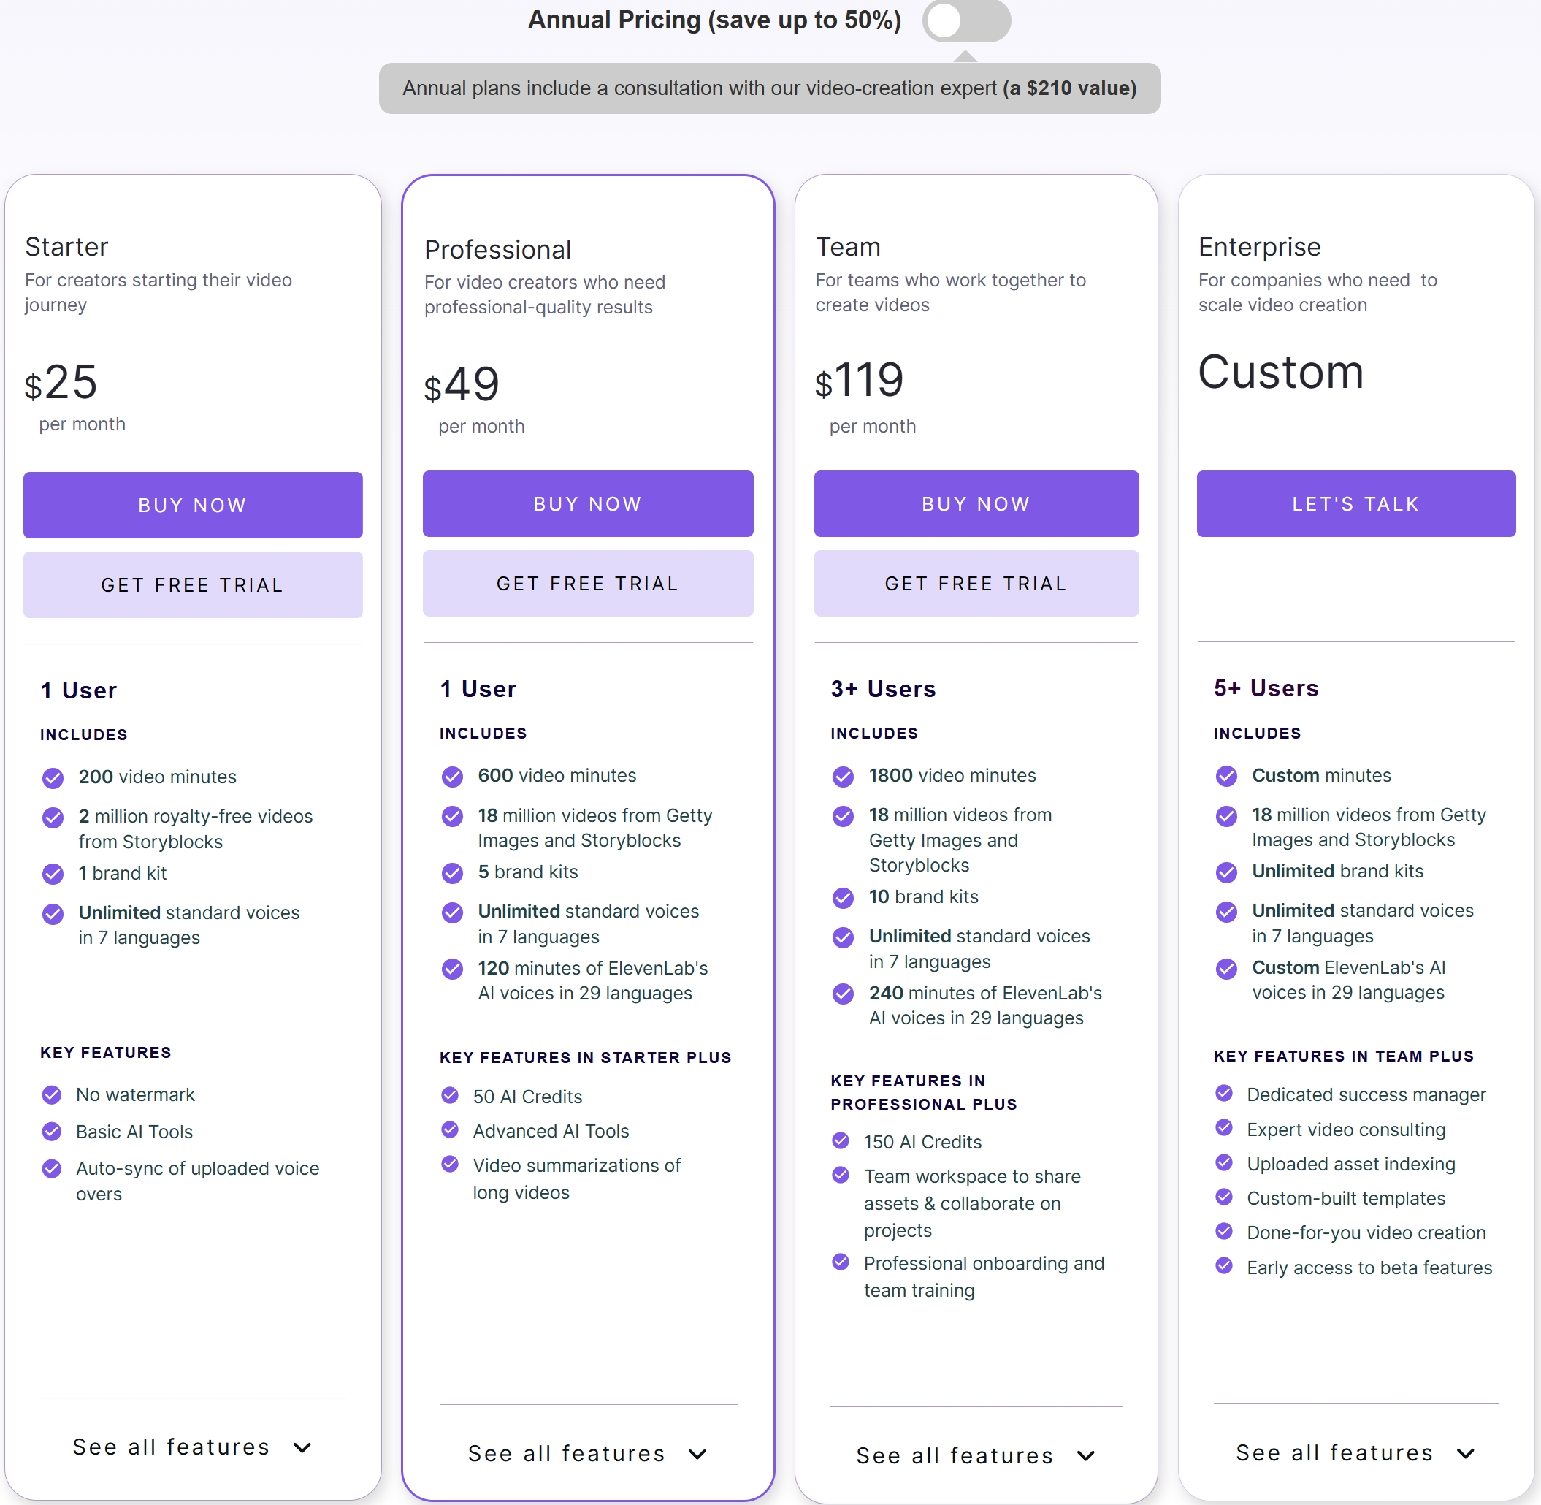Click checkmark icon next to 150 AI Credits
The image size is (1541, 1505).
841,1140
